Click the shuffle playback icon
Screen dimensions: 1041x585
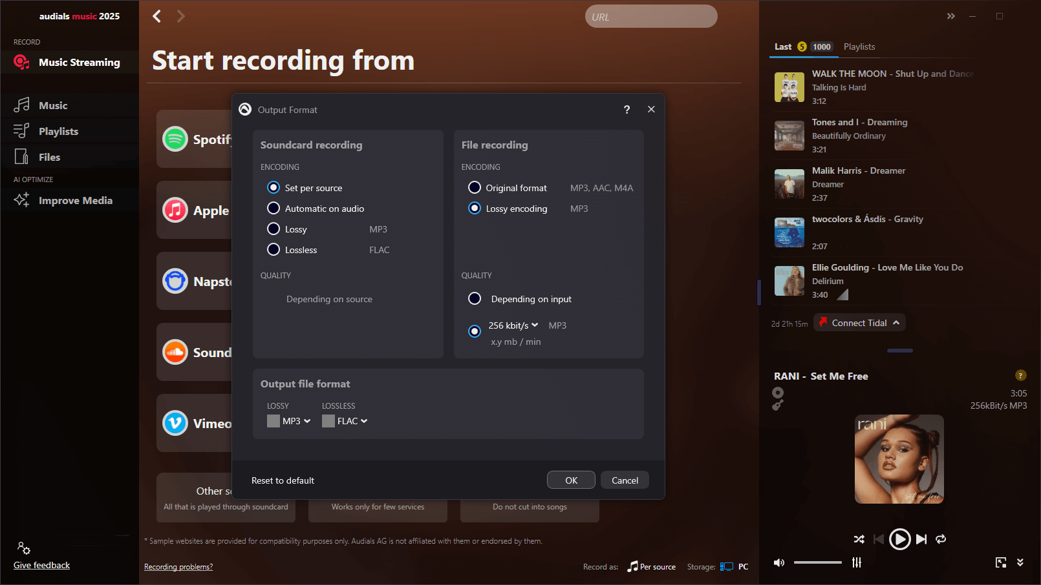pos(859,539)
